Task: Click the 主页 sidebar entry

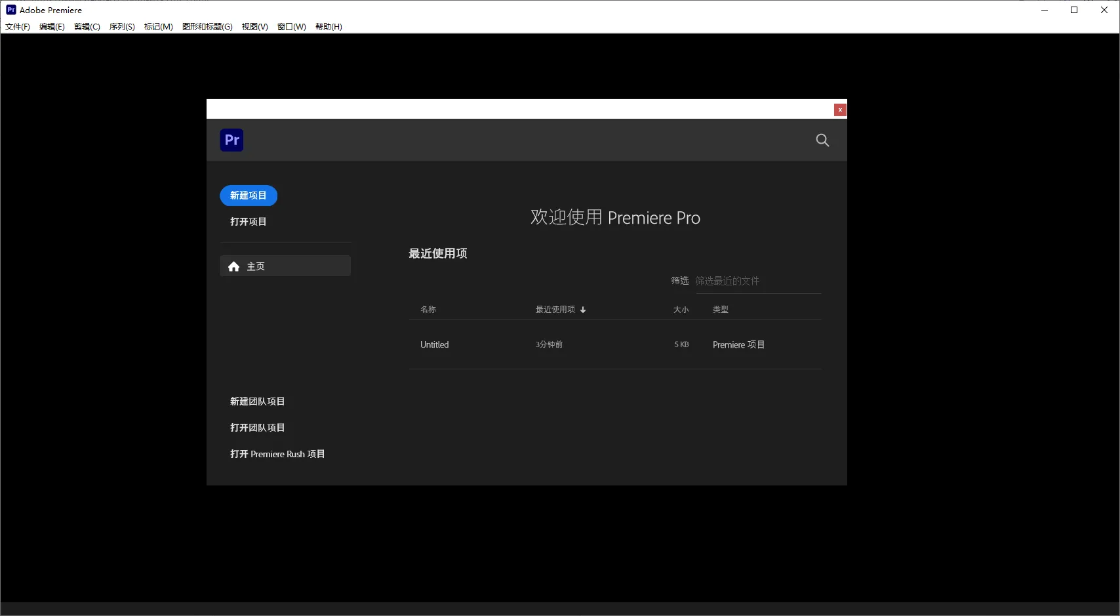Action: [x=256, y=266]
